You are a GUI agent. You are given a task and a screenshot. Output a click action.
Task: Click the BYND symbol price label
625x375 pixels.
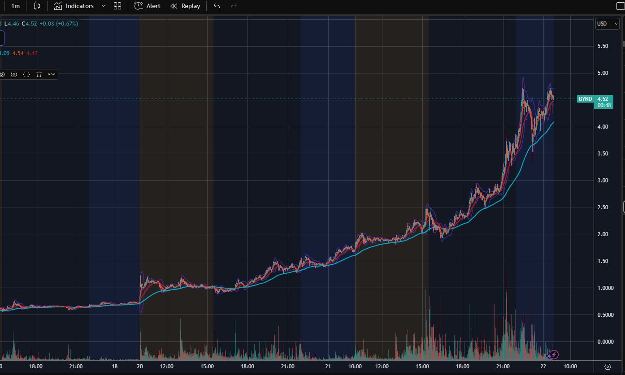pos(585,99)
